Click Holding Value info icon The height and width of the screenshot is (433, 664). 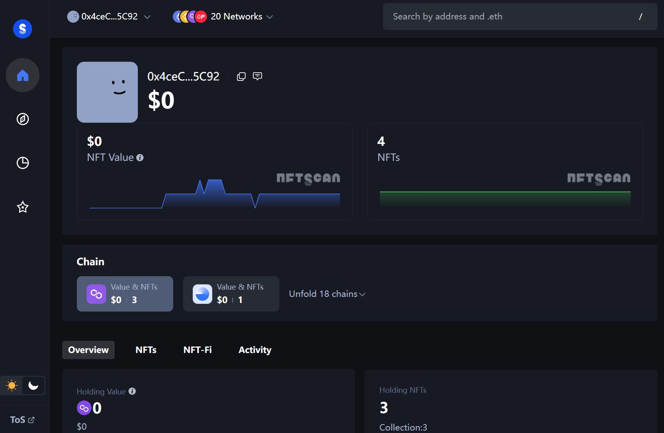pos(132,391)
